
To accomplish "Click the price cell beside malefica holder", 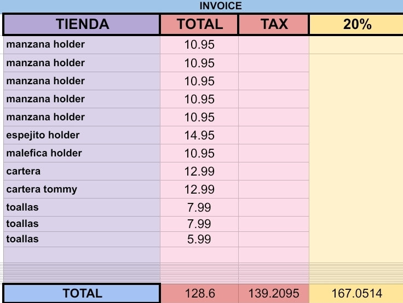I will [199, 153].
